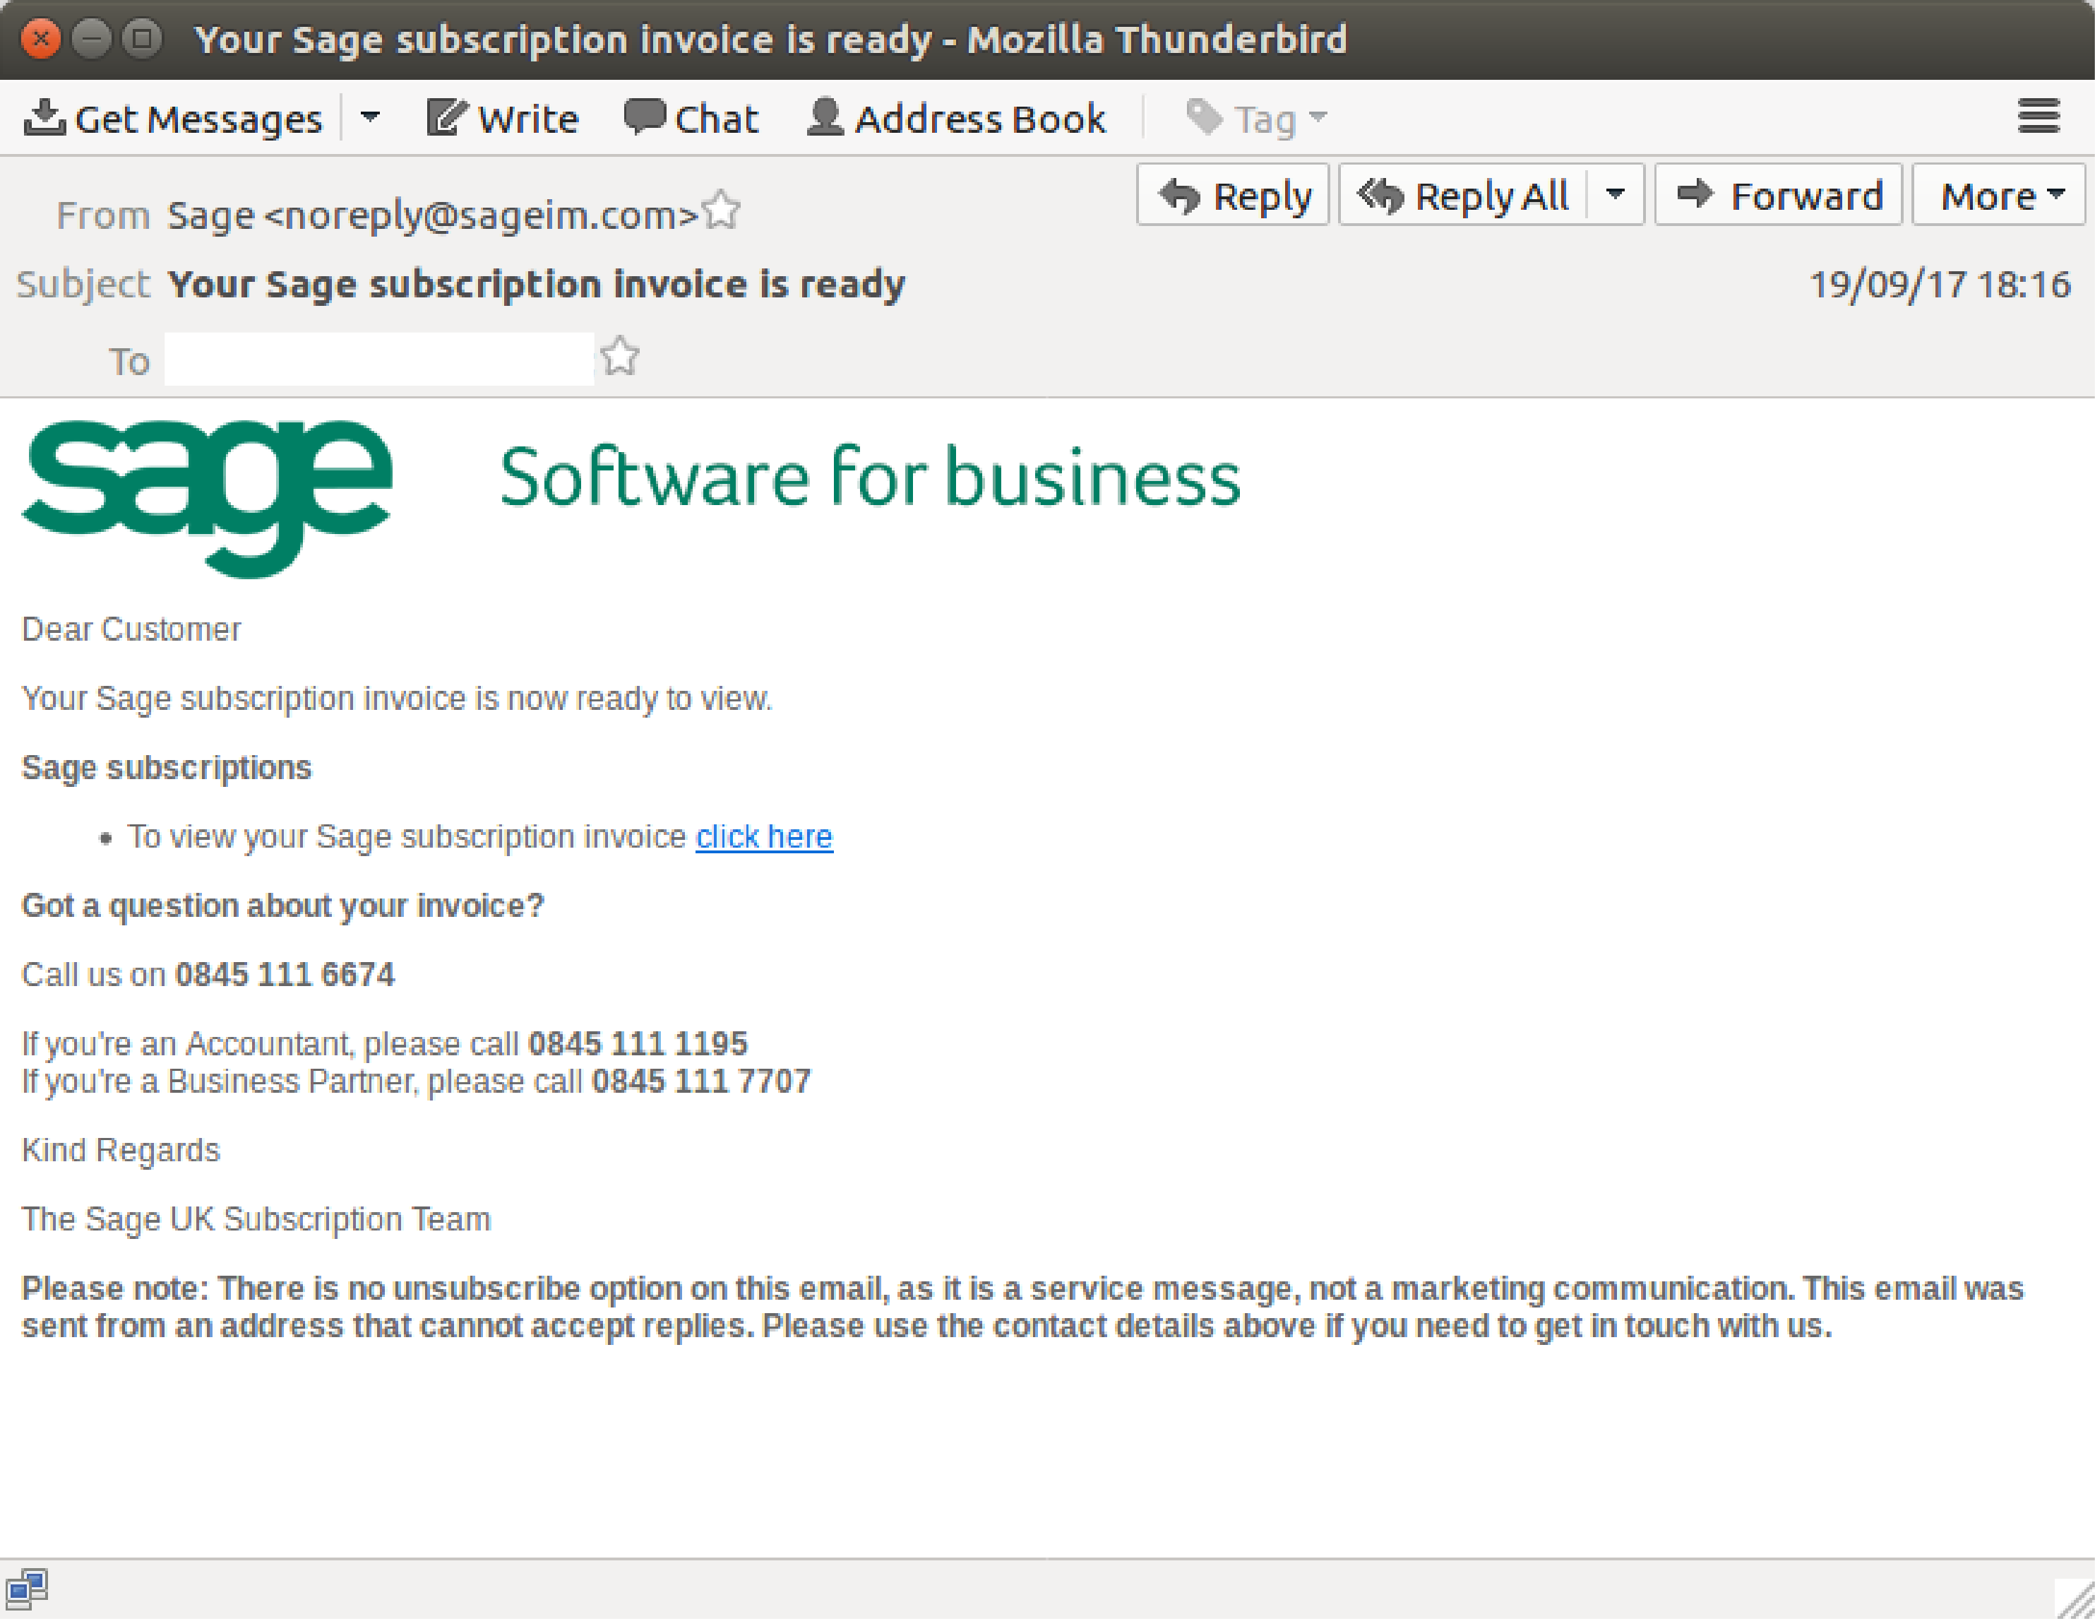Click the online status icon in status bar
This screenshot has width=2095, height=1619.
pyautogui.click(x=27, y=1589)
